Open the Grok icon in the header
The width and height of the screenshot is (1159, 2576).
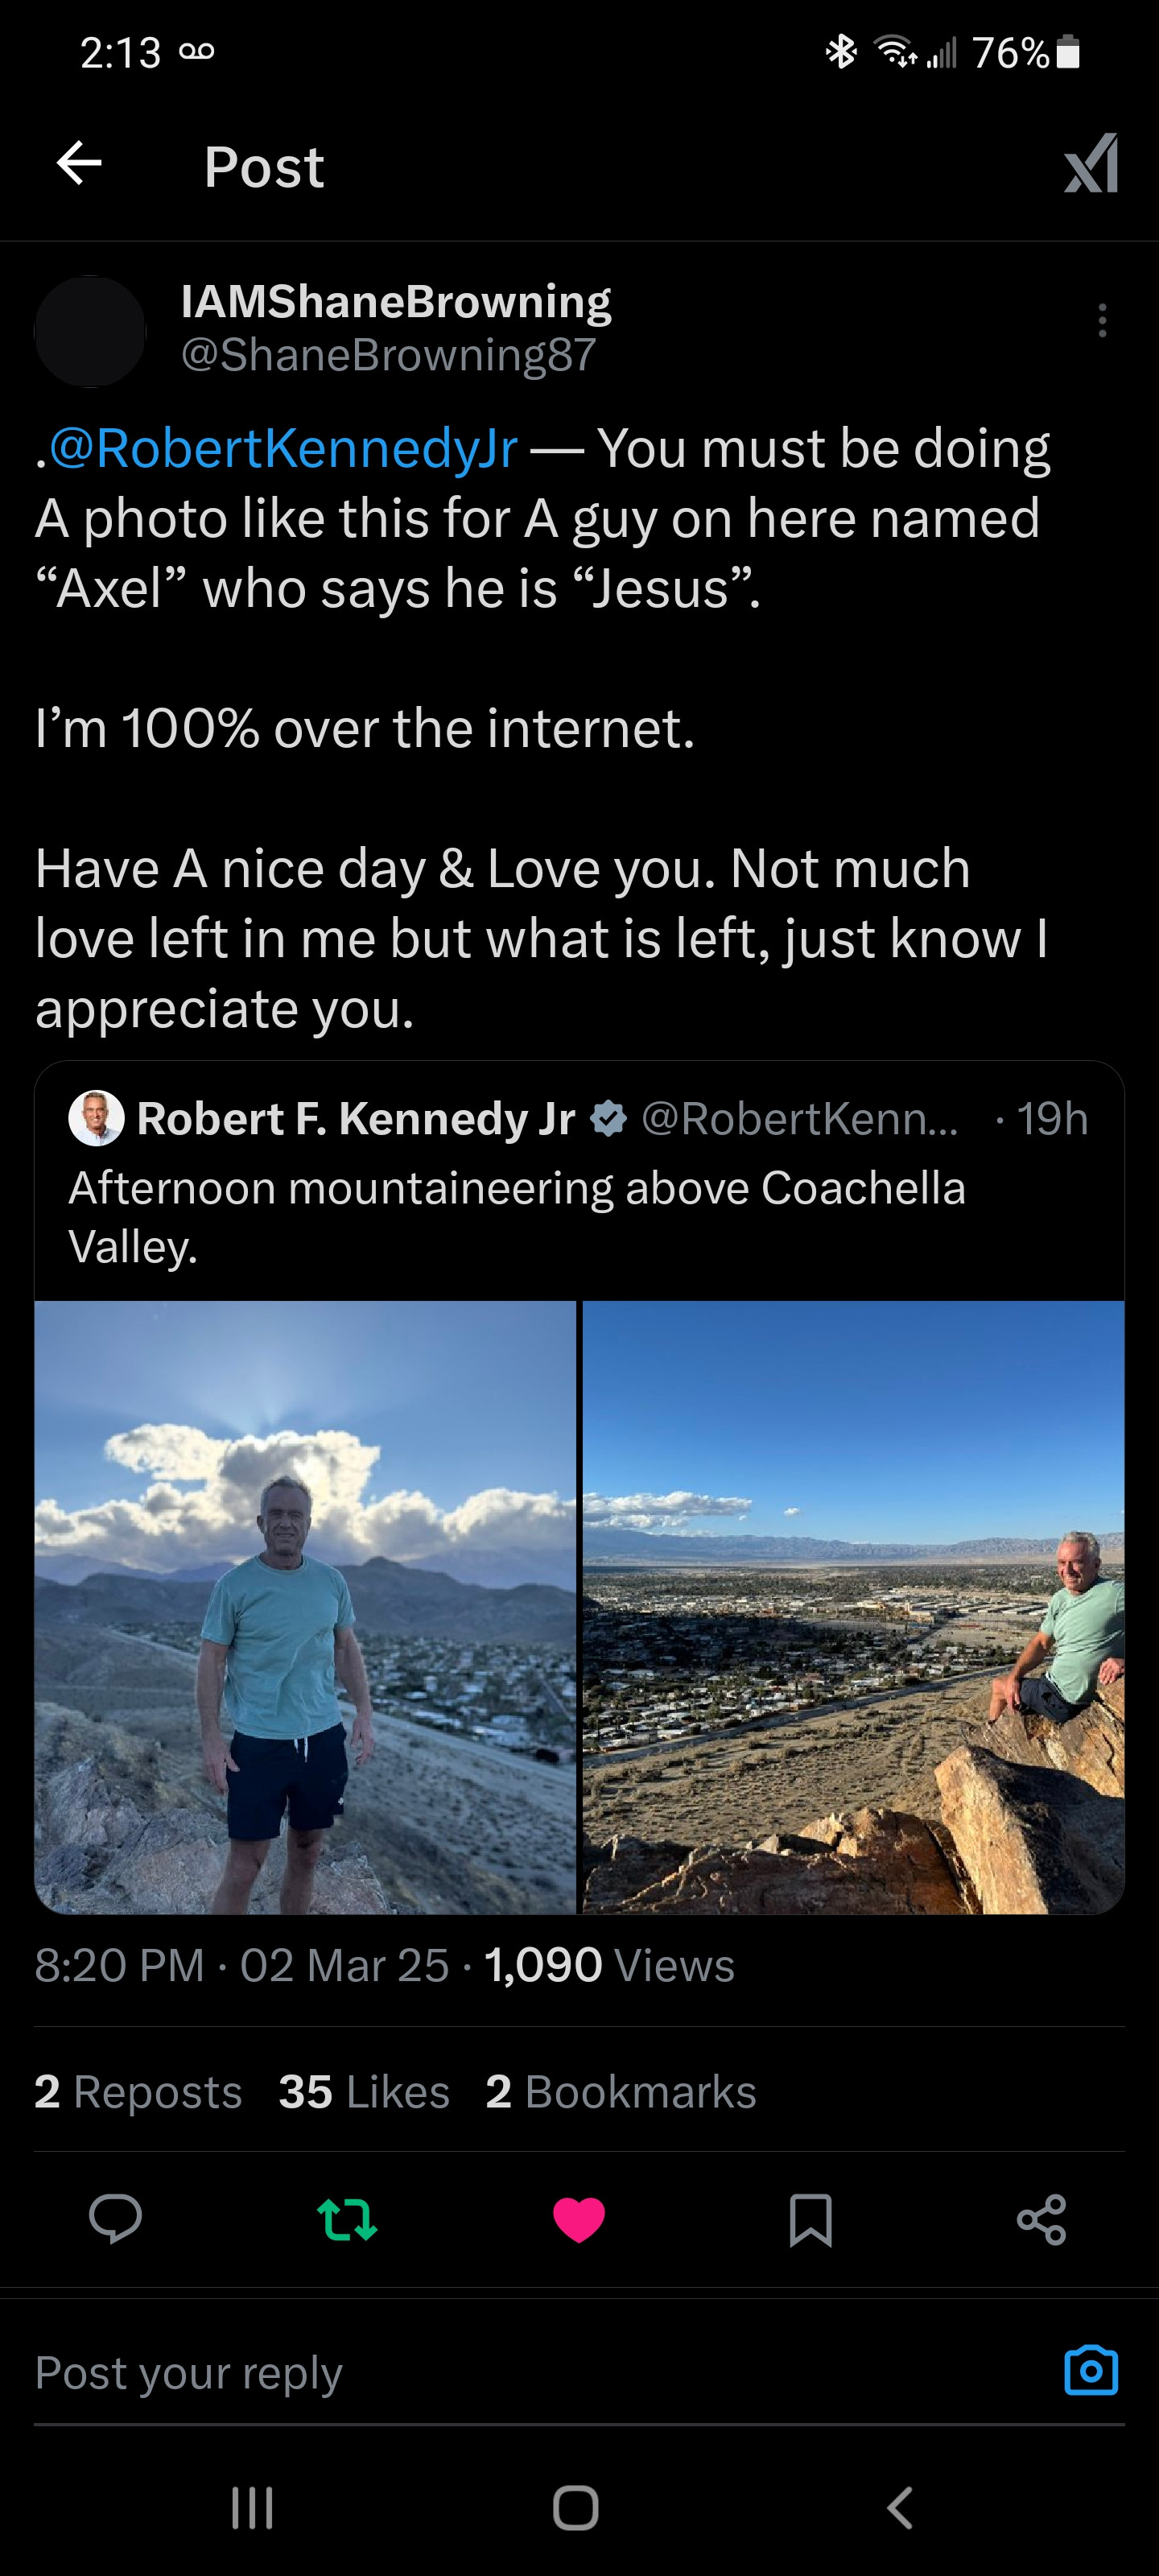coord(1091,164)
